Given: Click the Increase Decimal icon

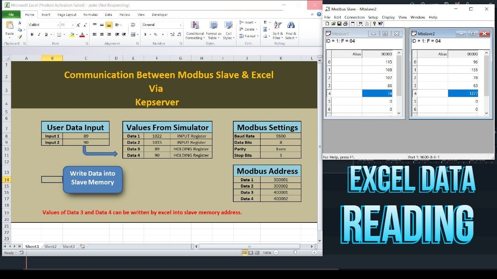Looking at the screenshot, I should (x=172, y=34).
